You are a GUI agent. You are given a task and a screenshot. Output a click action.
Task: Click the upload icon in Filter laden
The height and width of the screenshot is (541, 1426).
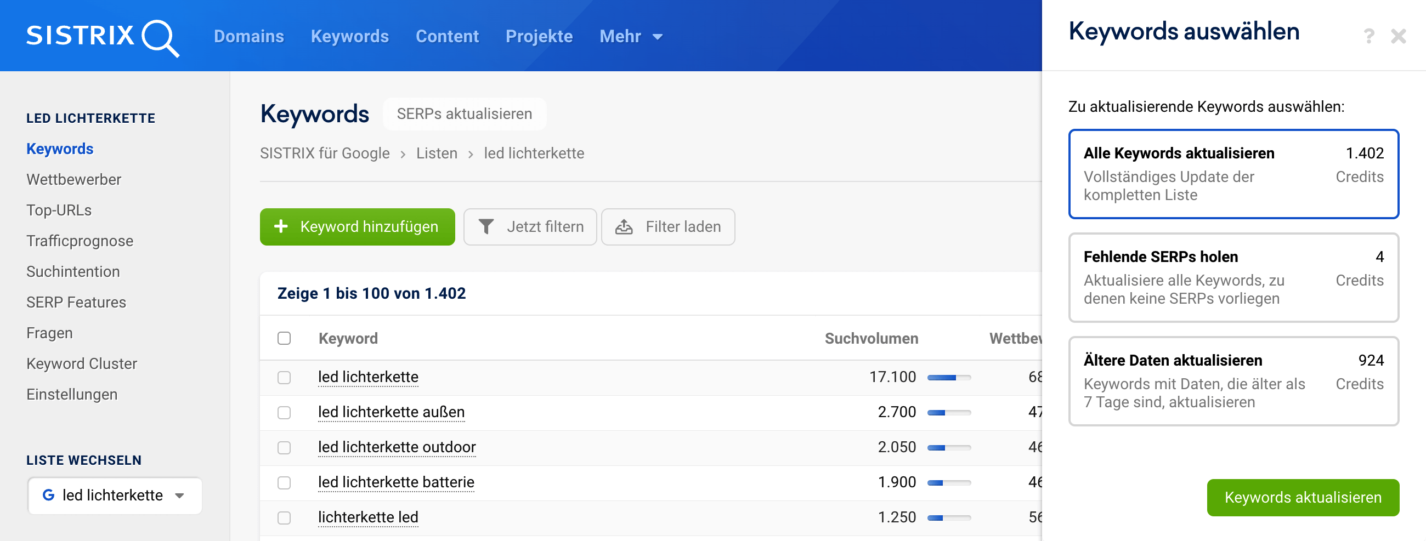624,227
